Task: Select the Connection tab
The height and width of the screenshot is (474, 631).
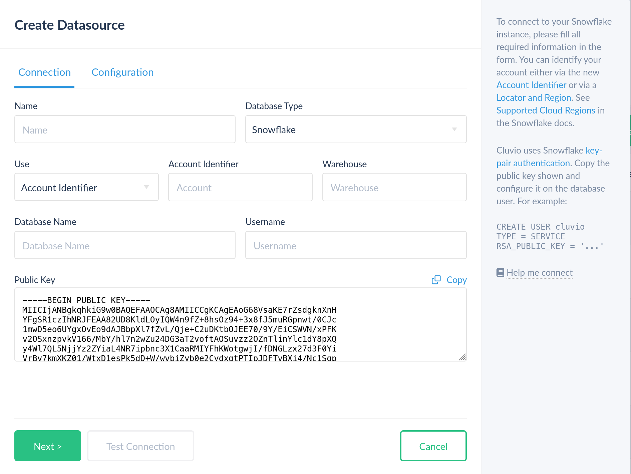Action: pyautogui.click(x=44, y=72)
